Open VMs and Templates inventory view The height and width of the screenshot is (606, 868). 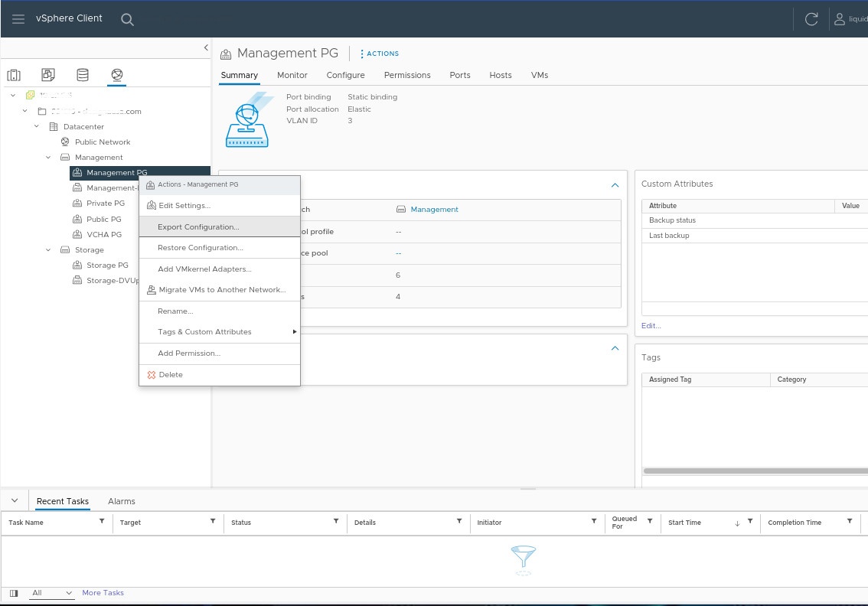point(48,75)
